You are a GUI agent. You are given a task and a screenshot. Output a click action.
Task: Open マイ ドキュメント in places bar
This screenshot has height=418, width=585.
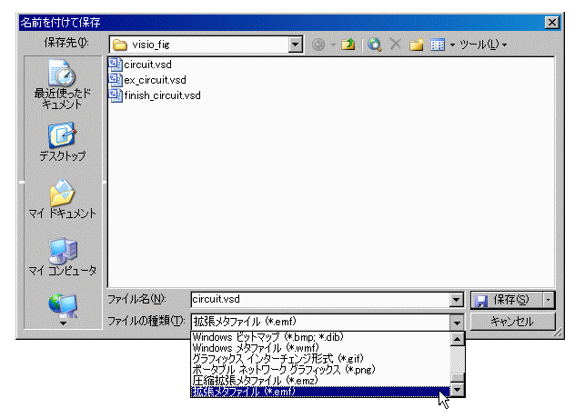64,201
